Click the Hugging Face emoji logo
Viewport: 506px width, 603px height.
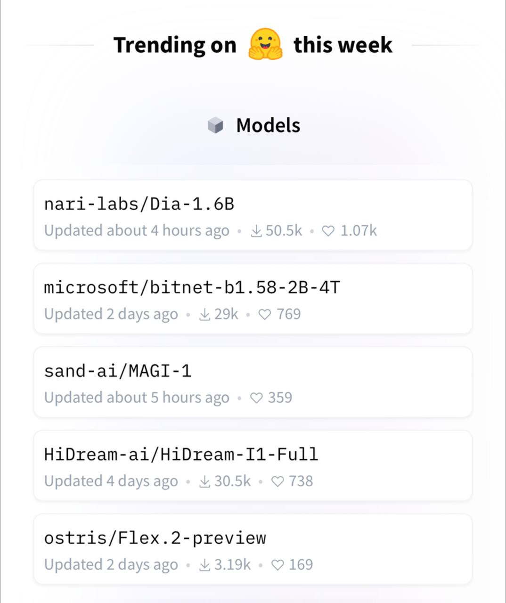265,44
